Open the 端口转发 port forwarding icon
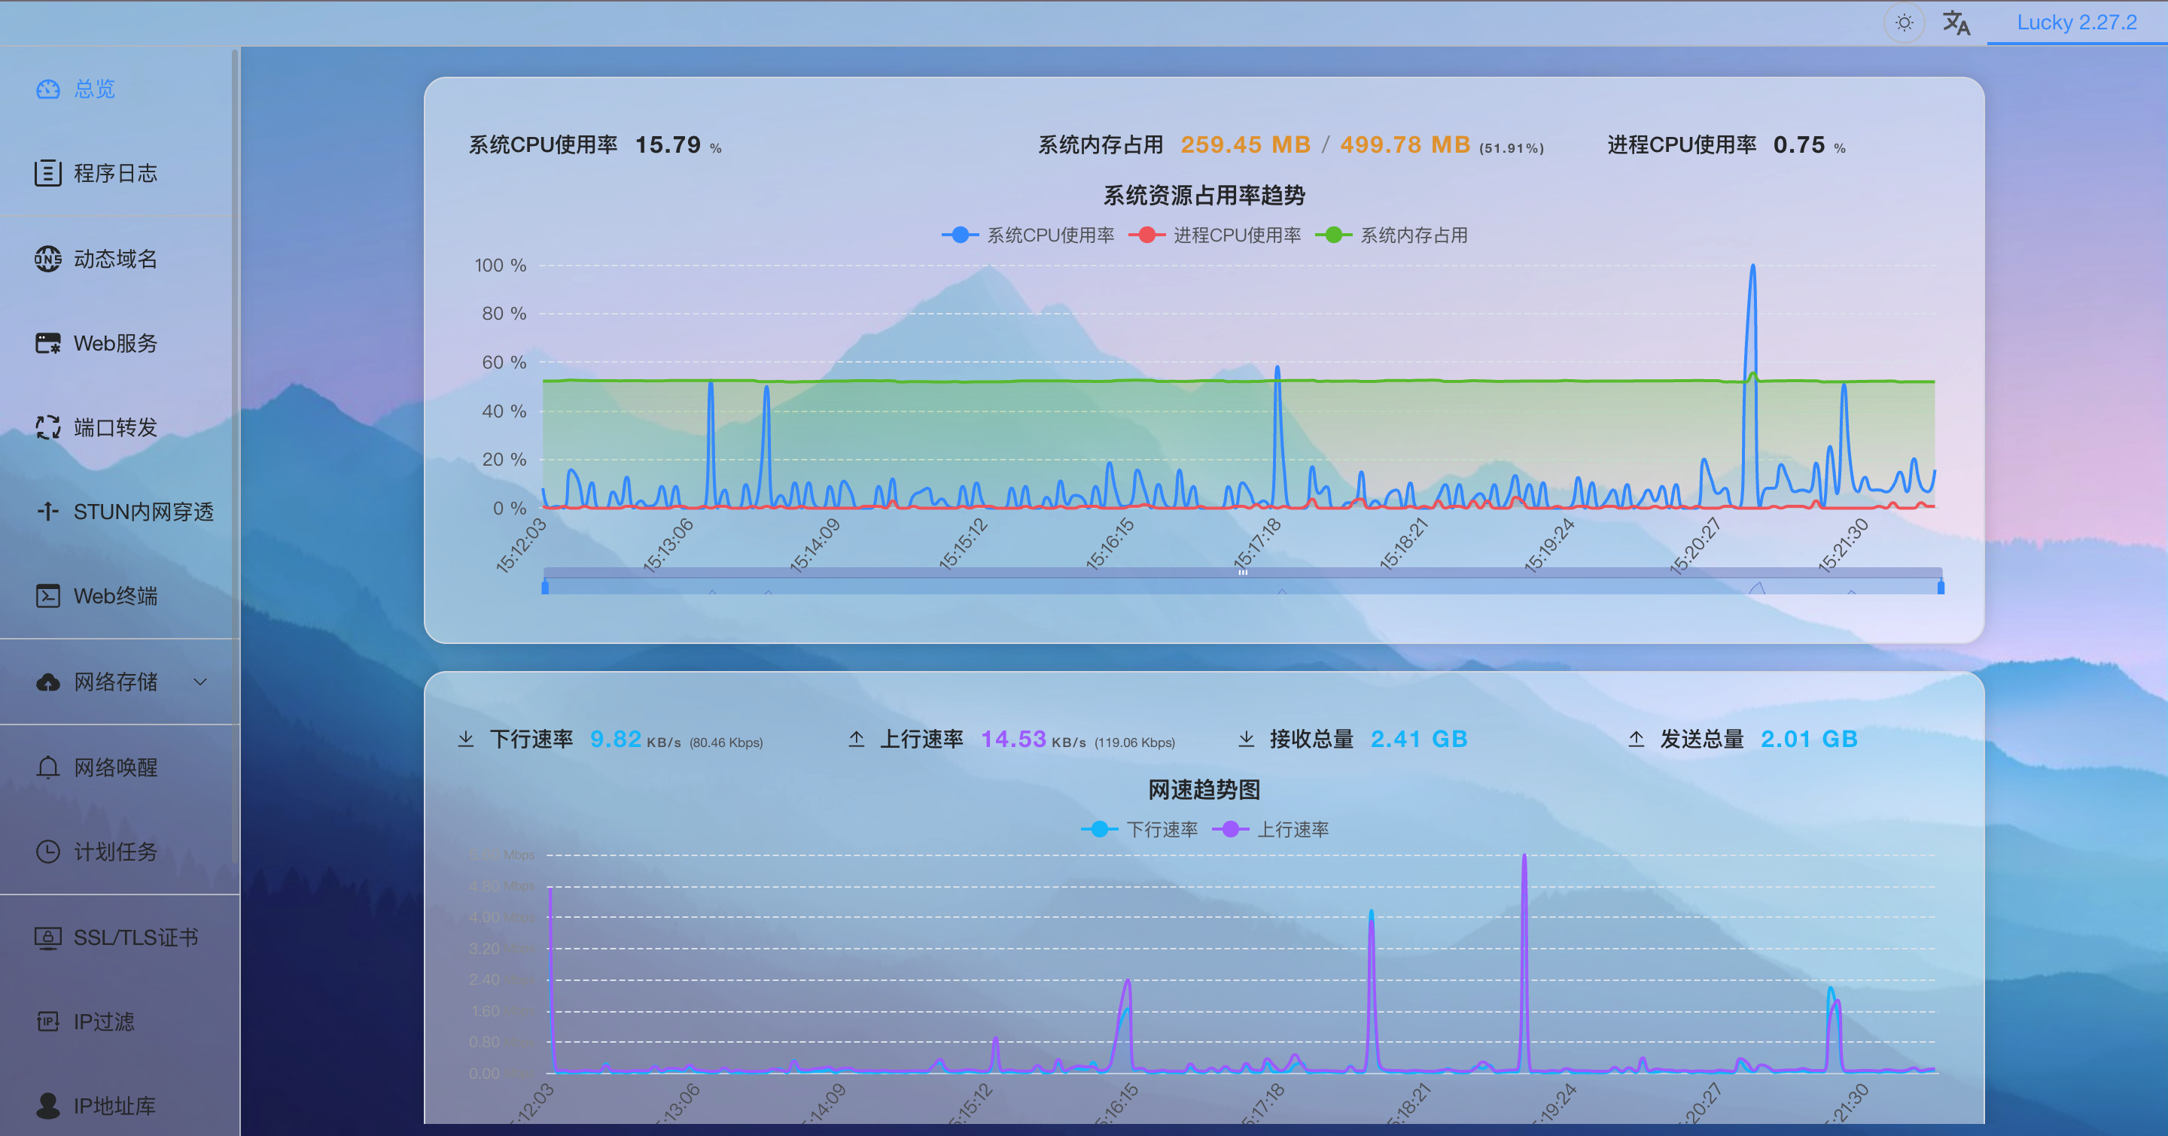 pyautogui.click(x=49, y=427)
